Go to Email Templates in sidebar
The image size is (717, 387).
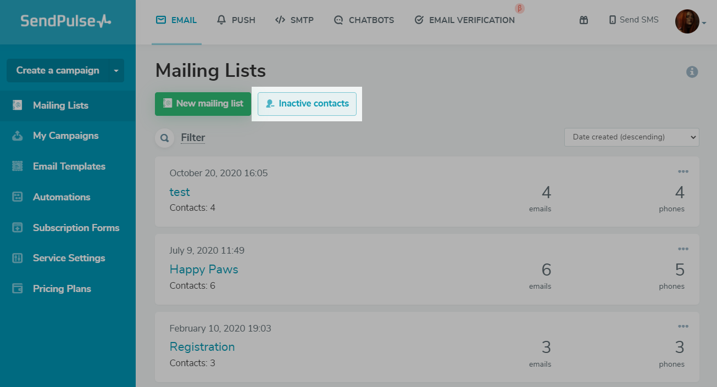(69, 166)
